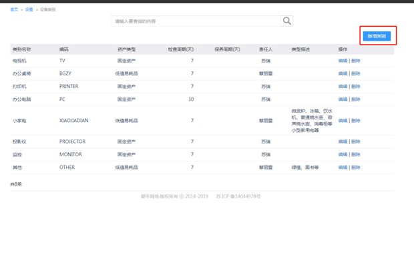
Task: Select the code cell 'PRINTER'
Action: [69, 87]
